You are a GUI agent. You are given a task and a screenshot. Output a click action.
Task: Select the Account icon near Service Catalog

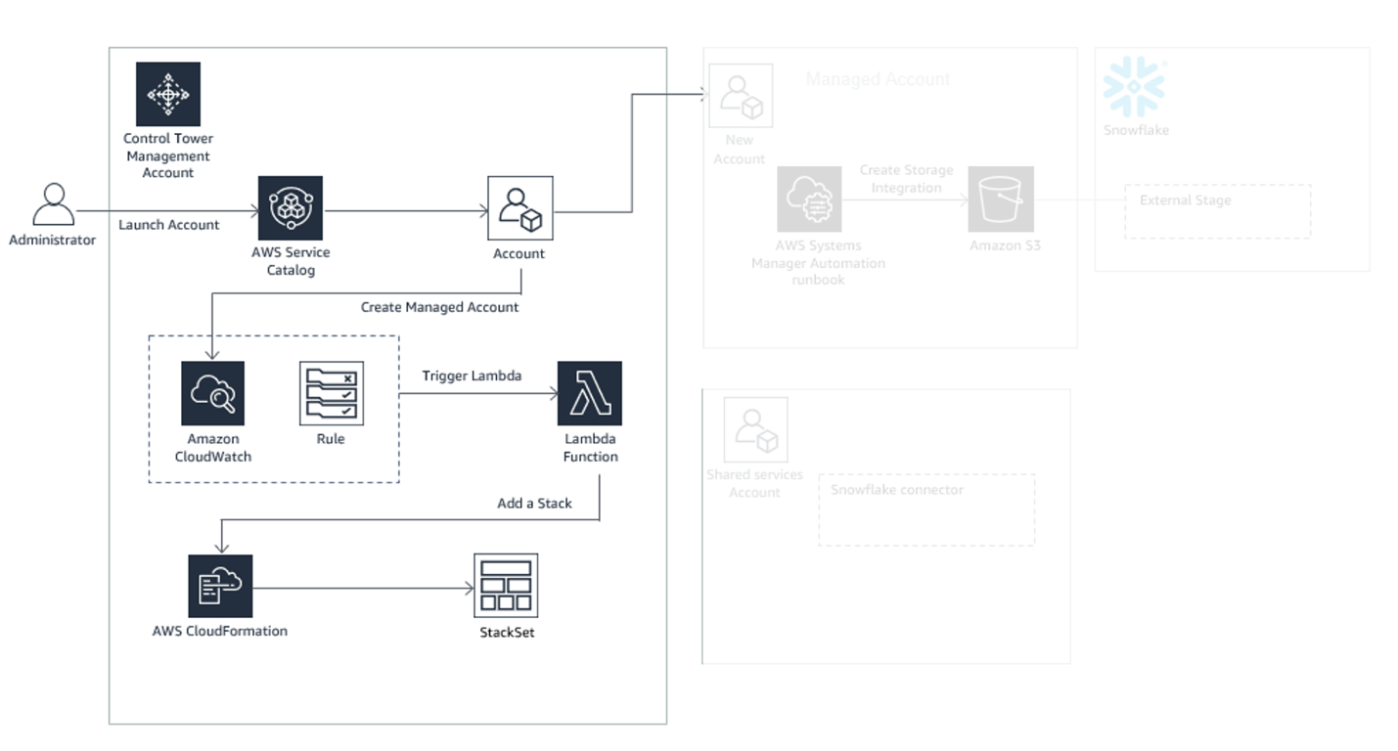point(519,207)
